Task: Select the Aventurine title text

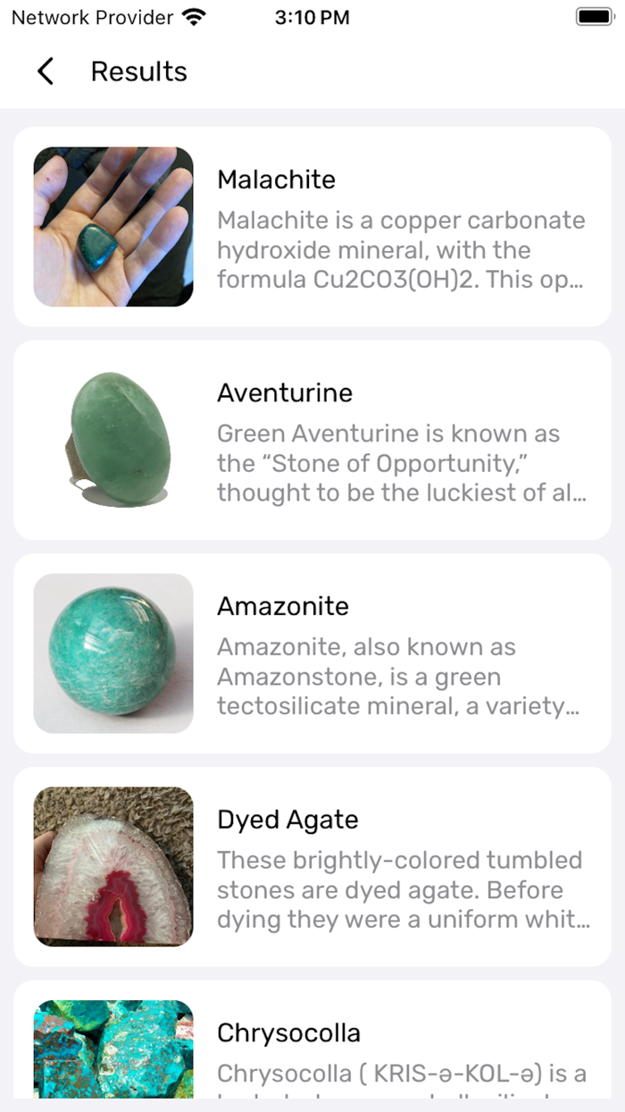Action: coord(284,392)
